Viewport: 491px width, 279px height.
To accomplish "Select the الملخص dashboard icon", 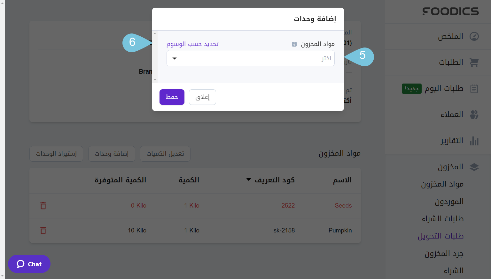I will point(474,36).
